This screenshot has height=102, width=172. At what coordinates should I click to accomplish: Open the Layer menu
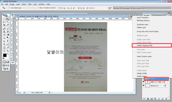click(18, 4)
